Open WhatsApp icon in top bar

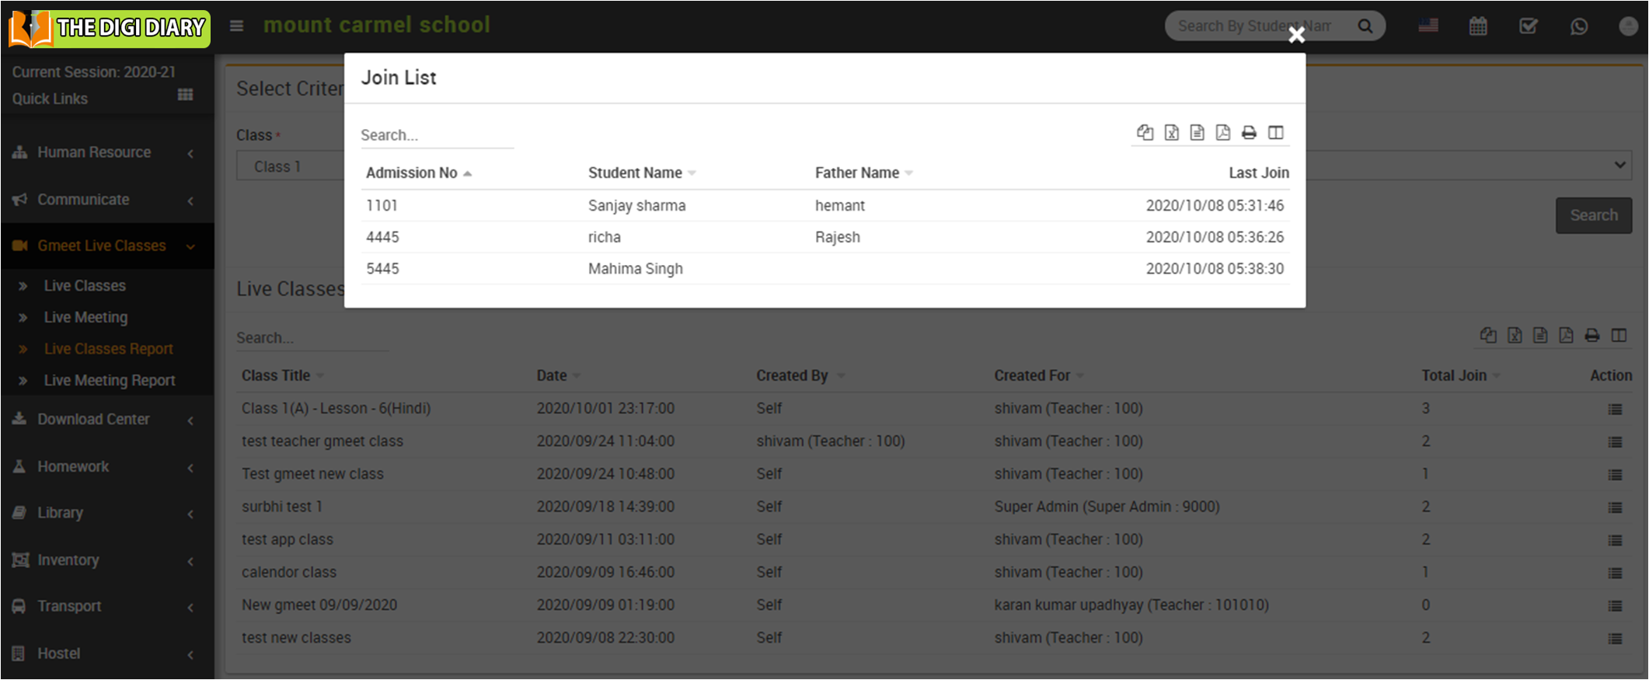pos(1578,26)
